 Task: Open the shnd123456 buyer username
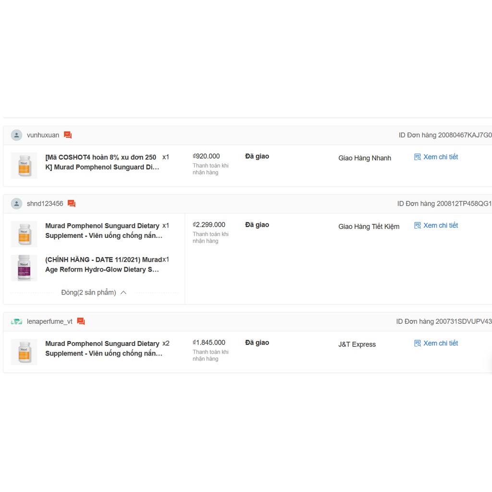(45, 204)
